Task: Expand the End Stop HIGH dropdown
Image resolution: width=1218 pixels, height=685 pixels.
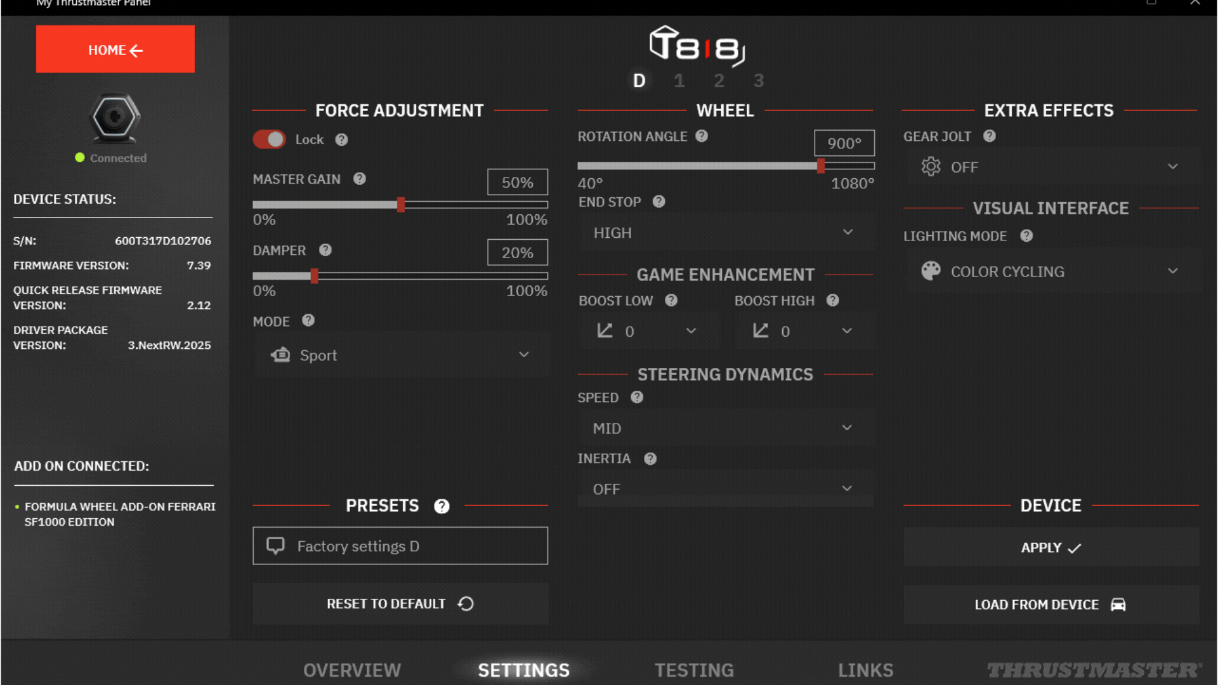Action: 726,233
